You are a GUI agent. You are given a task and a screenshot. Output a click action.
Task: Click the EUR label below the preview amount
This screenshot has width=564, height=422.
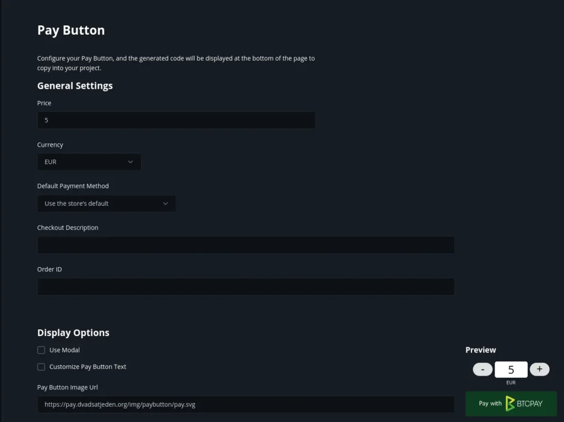511,382
